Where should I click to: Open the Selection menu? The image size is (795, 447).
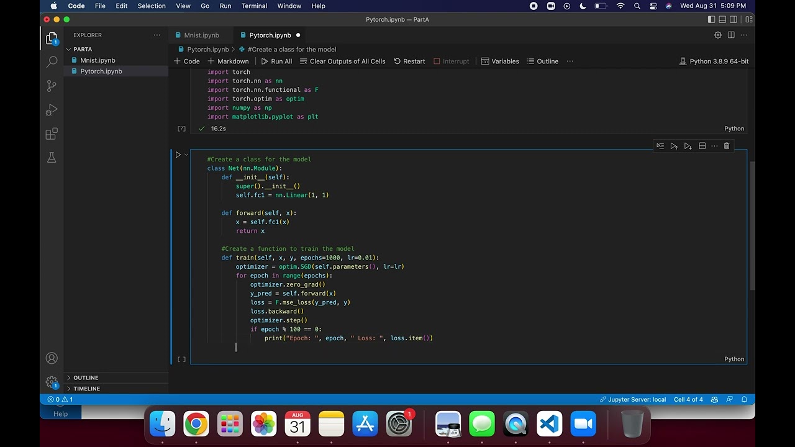pyautogui.click(x=152, y=6)
